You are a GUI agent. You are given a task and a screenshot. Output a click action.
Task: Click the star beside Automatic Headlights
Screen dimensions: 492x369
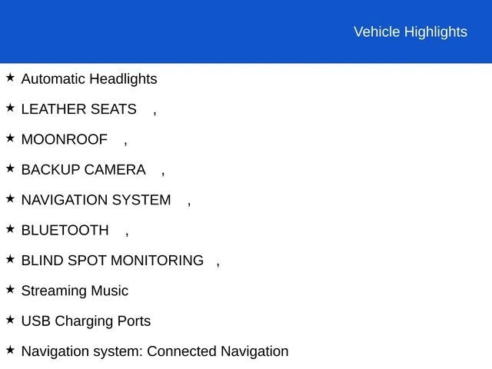point(10,78)
